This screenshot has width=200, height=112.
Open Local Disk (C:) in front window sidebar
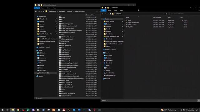110,73
